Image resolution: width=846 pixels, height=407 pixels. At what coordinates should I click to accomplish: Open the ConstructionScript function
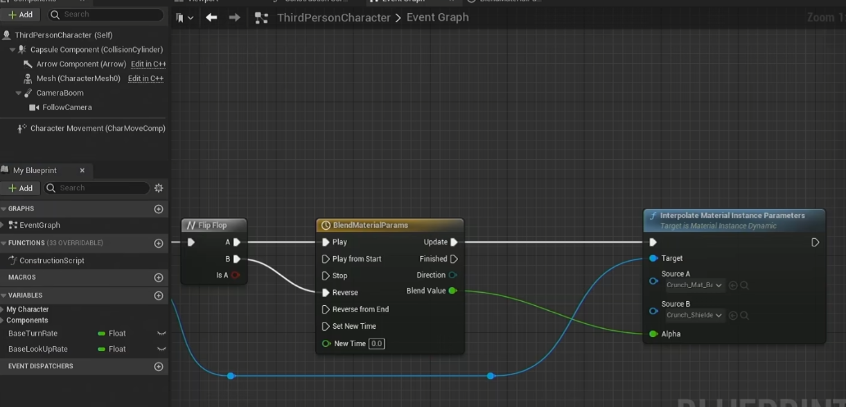(x=52, y=260)
